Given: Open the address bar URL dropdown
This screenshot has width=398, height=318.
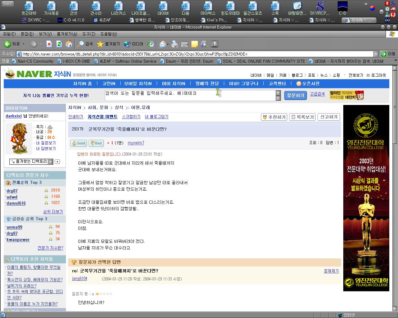Looking at the screenshot, I should coord(376,54).
